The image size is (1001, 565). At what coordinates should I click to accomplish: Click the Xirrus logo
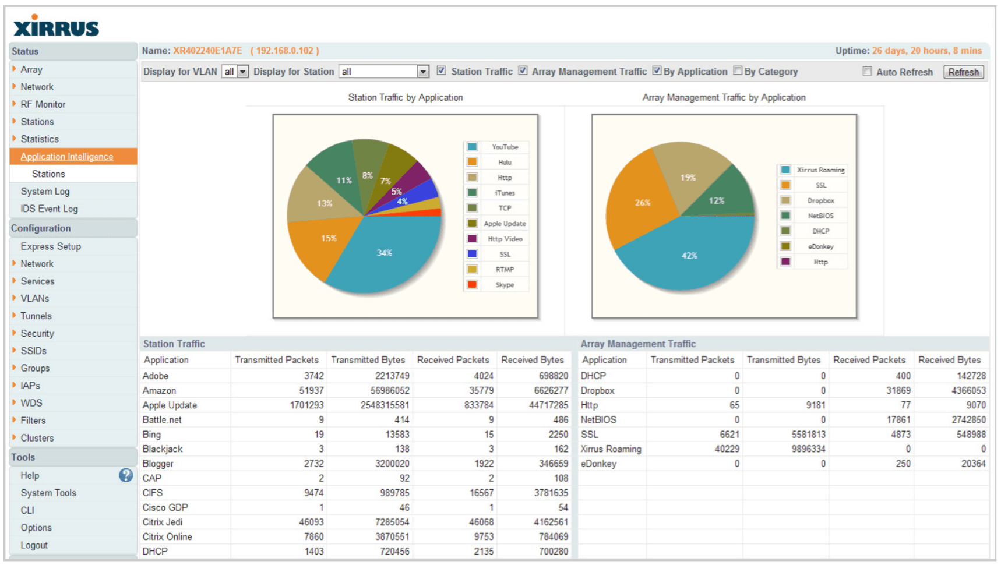coord(56,26)
